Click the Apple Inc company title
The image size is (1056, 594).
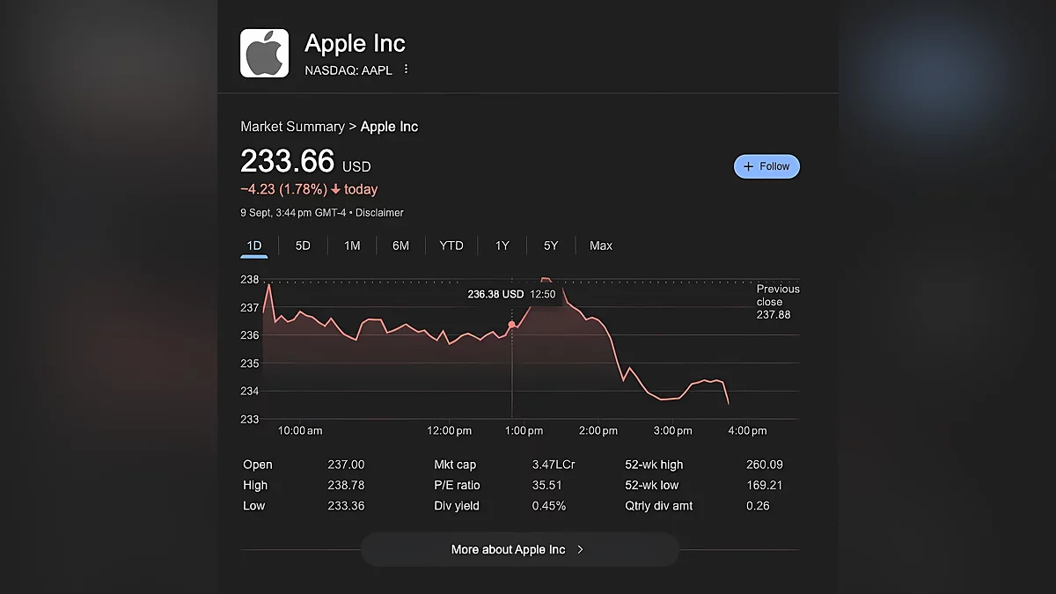pyautogui.click(x=355, y=43)
